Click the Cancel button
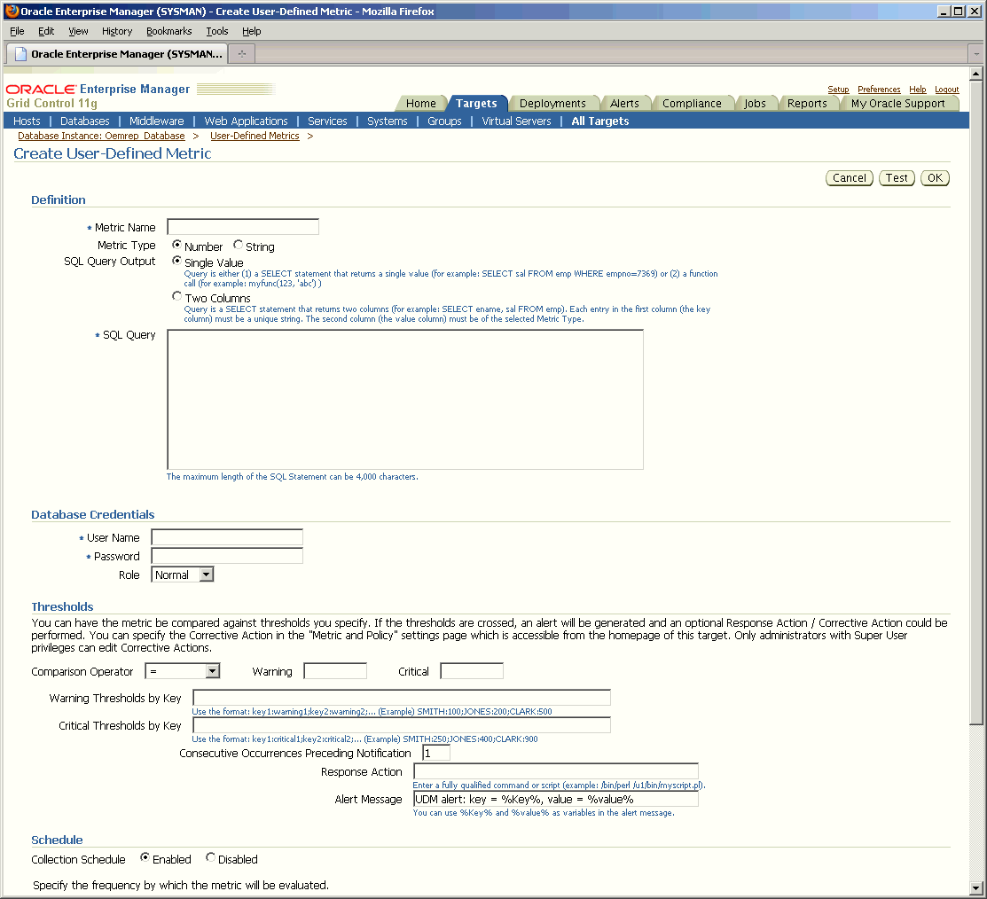Image resolution: width=987 pixels, height=899 pixels. point(850,178)
